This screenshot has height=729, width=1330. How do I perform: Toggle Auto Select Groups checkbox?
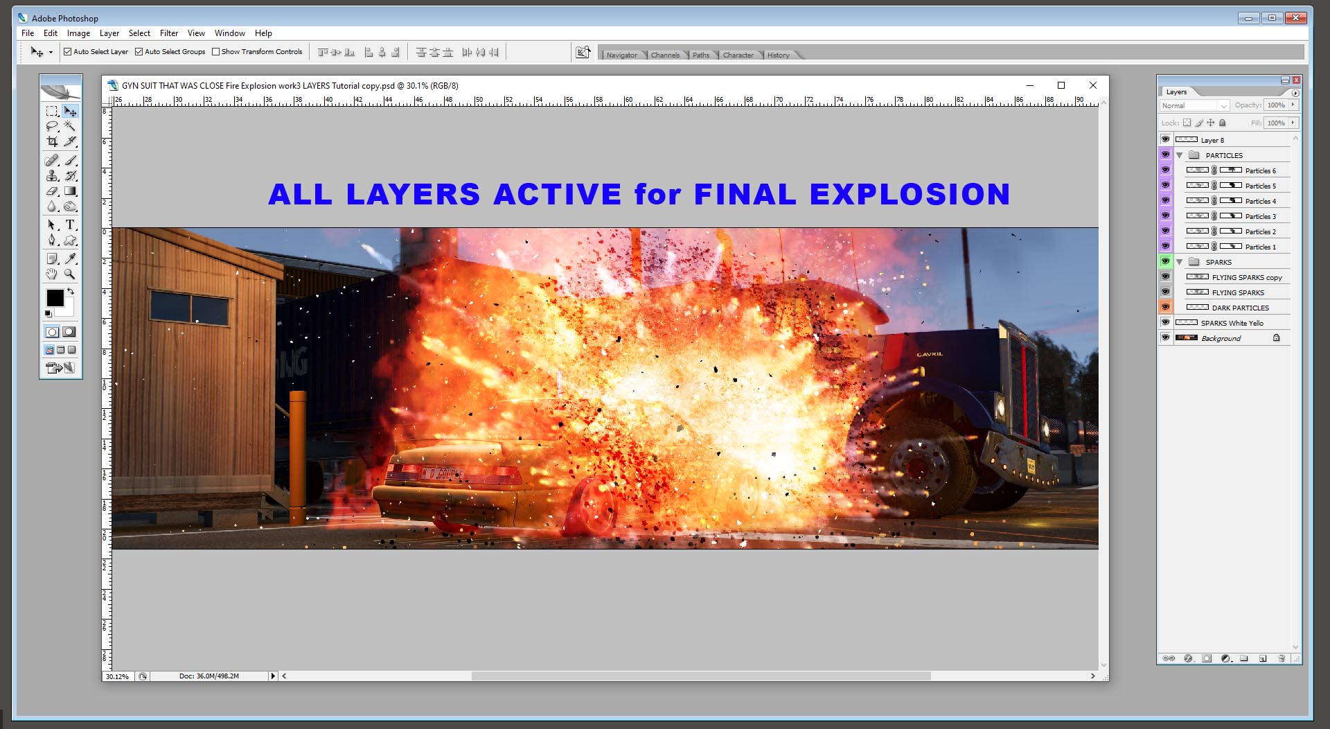[x=139, y=52]
